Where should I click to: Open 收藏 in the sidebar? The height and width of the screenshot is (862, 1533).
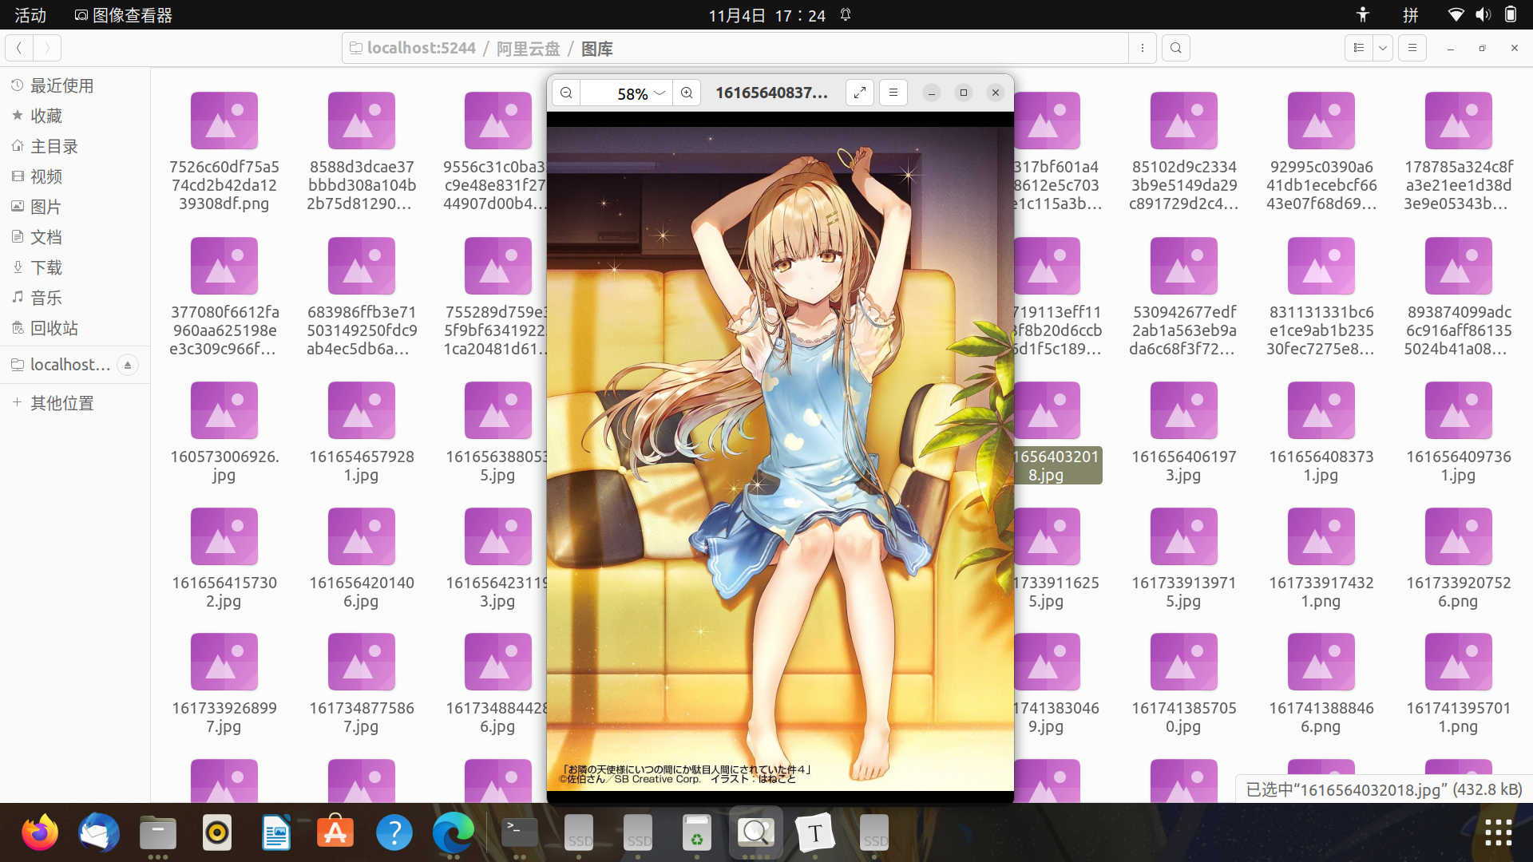click(x=75, y=116)
